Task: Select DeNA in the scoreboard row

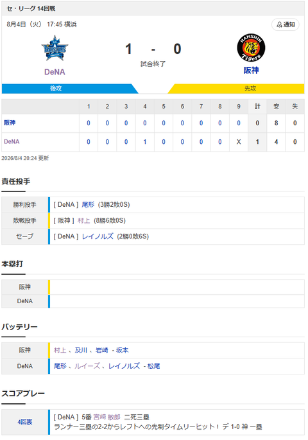Action: click(12, 142)
